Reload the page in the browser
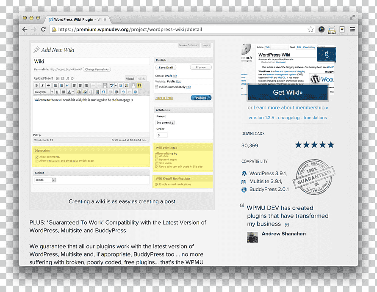 (x=44, y=29)
